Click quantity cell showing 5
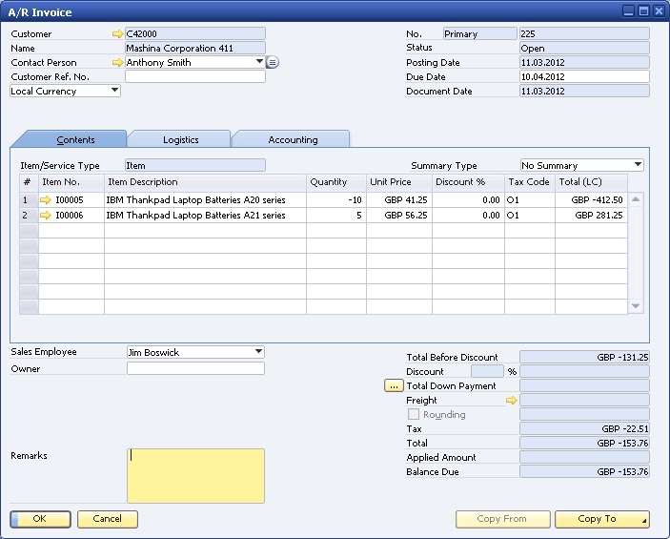This screenshot has height=539, width=670. [336, 216]
